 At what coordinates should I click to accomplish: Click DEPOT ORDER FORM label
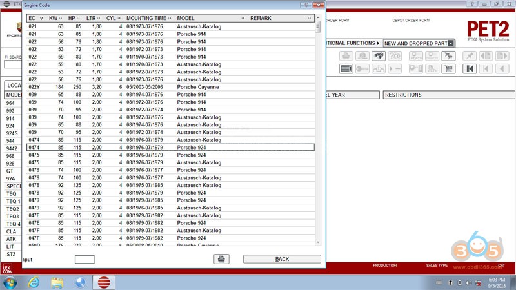[x=411, y=20]
